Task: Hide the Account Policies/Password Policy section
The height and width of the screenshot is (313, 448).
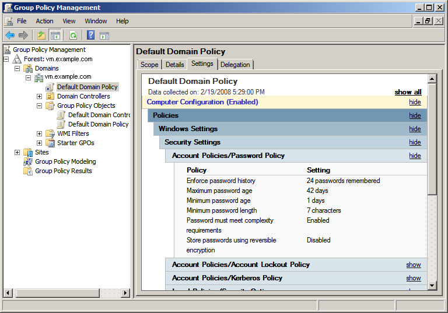Action: (415, 156)
